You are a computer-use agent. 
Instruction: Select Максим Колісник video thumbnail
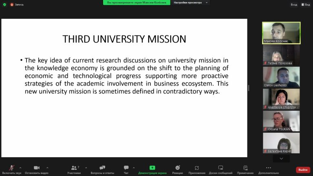tap(281, 33)
